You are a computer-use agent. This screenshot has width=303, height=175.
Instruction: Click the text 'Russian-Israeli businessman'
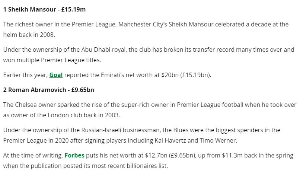point(120,130)
